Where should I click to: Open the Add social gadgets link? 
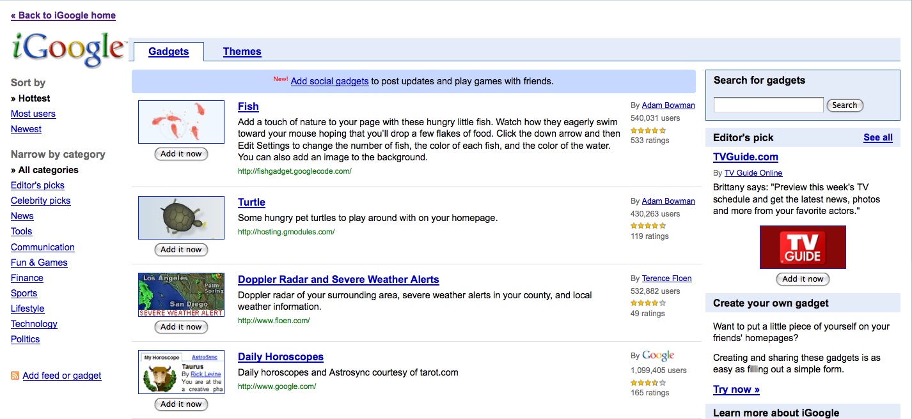pyautogui.click(x=329, y=81)
